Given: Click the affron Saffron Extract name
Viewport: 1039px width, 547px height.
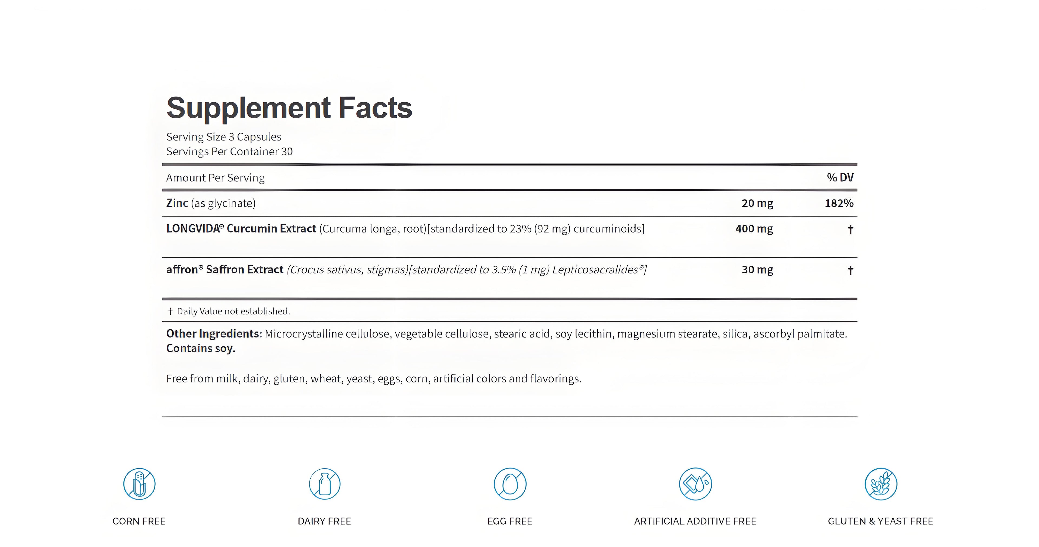Looking at the screenshot, I should [225, 270].
